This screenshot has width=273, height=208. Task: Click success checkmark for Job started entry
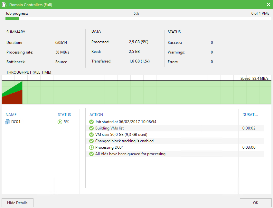tap(91, 122)
